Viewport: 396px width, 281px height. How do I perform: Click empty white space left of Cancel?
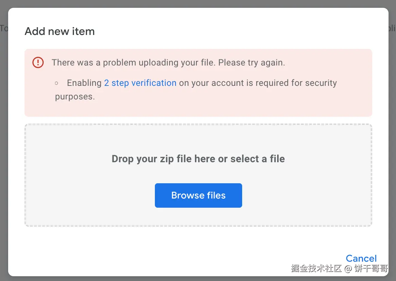204,258
